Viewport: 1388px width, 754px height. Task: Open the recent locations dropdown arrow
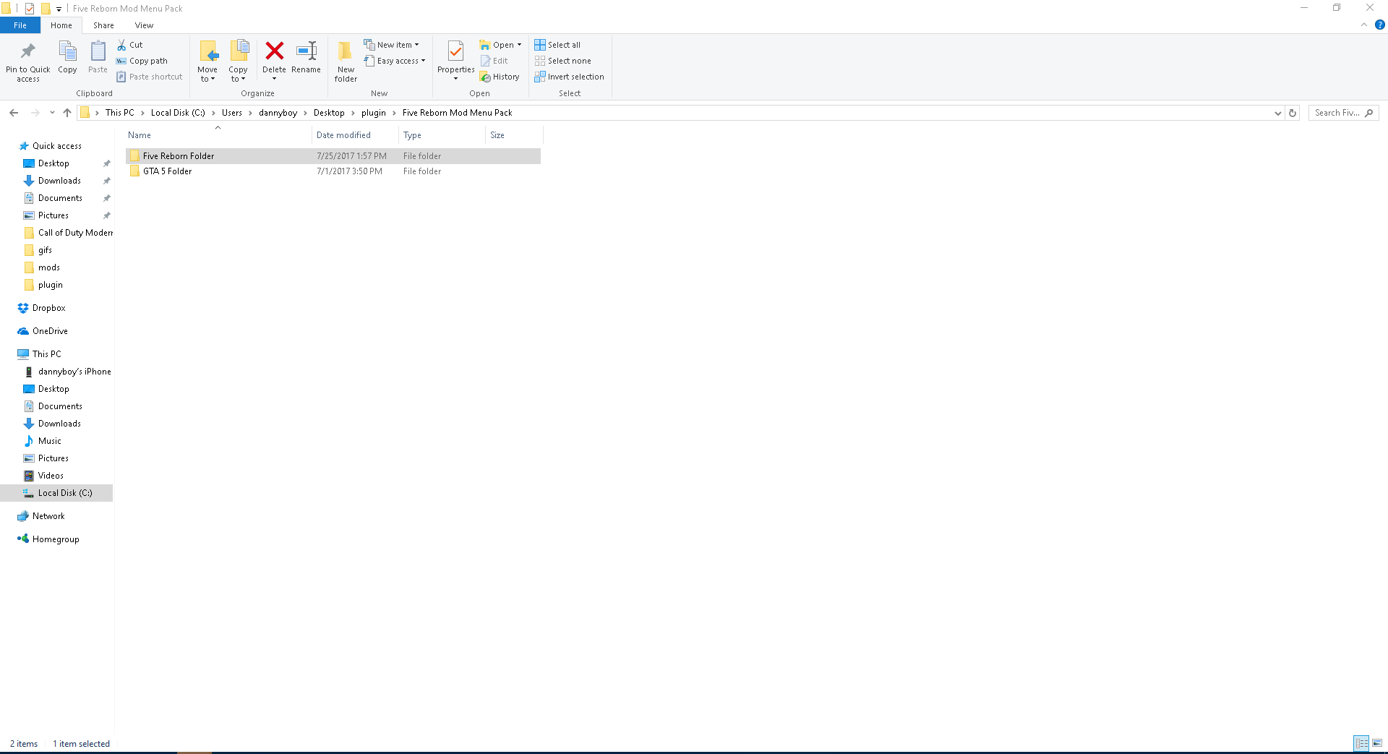tap(52, 113)
